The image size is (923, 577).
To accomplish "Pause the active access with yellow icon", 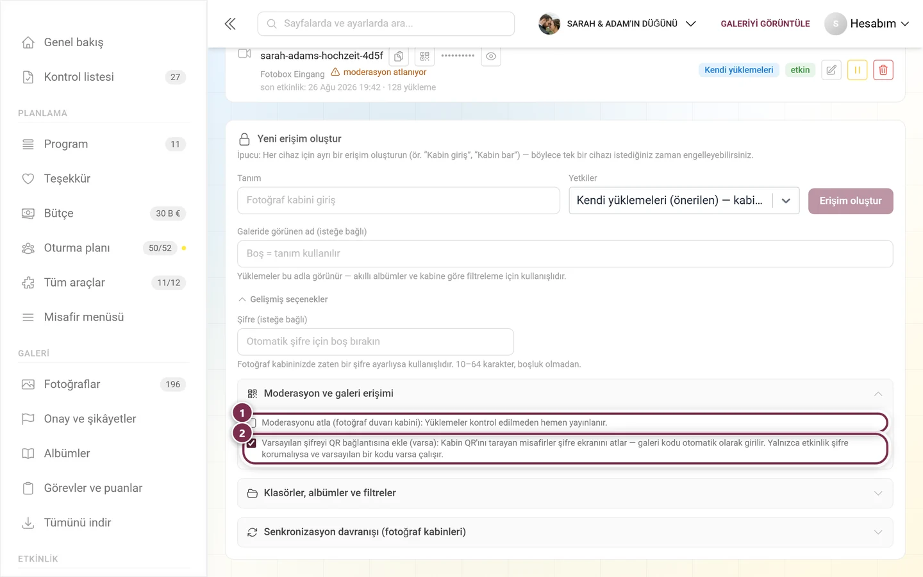I will [x=857, y=70].
